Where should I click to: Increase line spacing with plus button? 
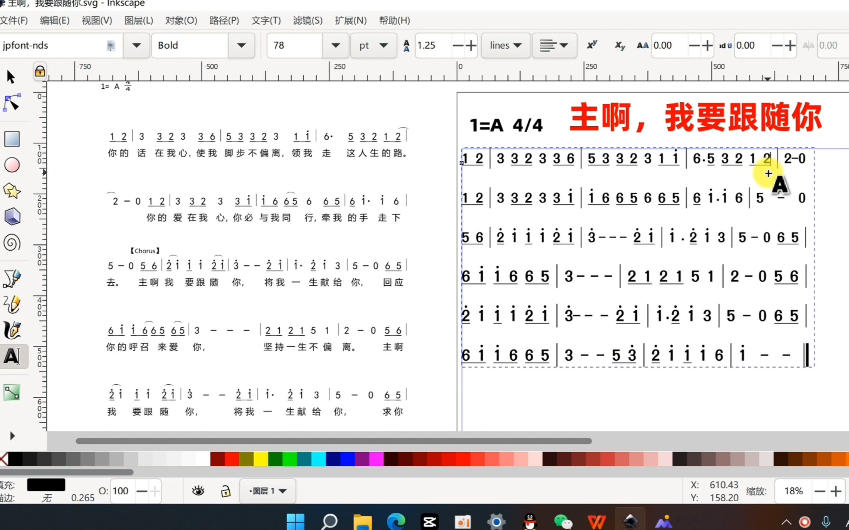click(x=471, y=45)
